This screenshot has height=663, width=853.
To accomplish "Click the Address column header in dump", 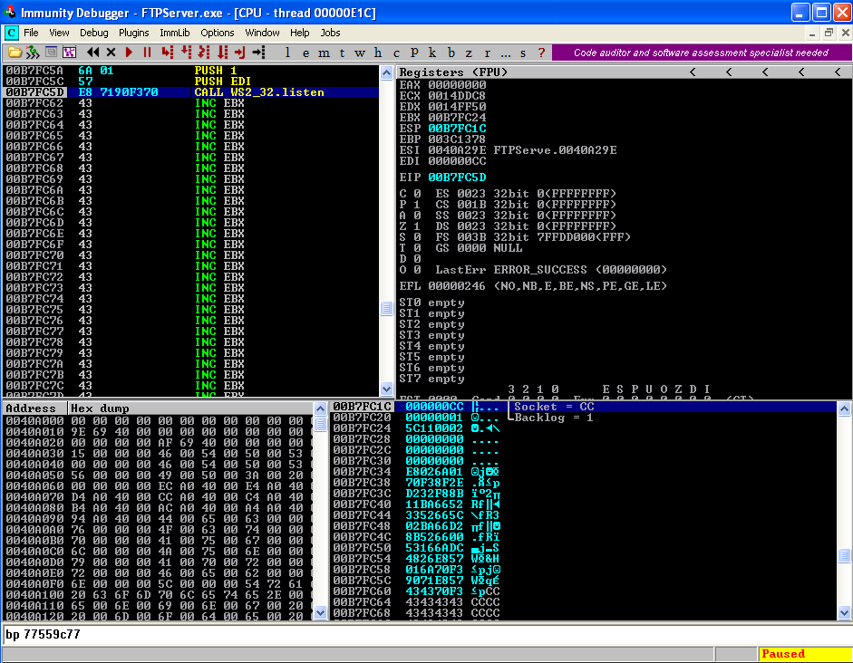I will (x=34, y=408).
